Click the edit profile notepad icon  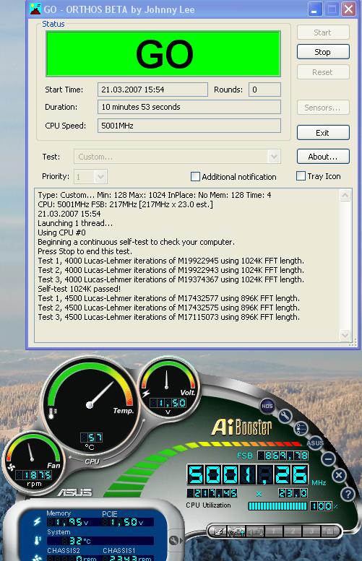219,531
